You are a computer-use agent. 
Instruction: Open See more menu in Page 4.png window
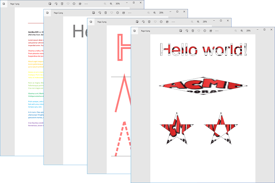click(x=217, y=30)
